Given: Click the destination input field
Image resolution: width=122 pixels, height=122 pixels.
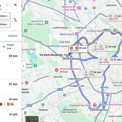Looking at the screenshot, I should 5,24.
